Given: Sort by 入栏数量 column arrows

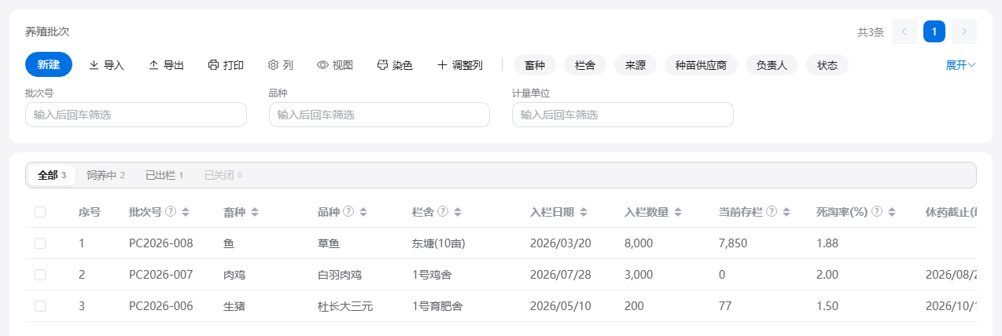Looking at the screenshot, I should pos(678,212).
